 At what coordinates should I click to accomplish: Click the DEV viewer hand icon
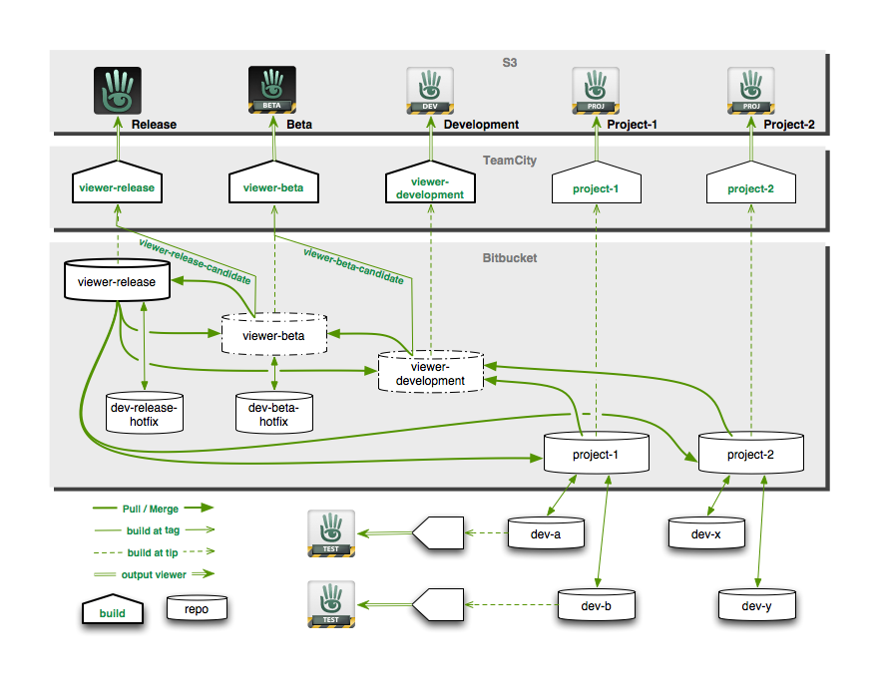click(x=430, y=90)
